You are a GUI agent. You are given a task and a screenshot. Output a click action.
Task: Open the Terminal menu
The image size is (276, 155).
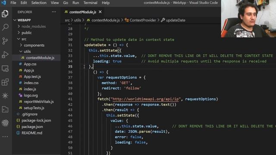pos(90,3)
